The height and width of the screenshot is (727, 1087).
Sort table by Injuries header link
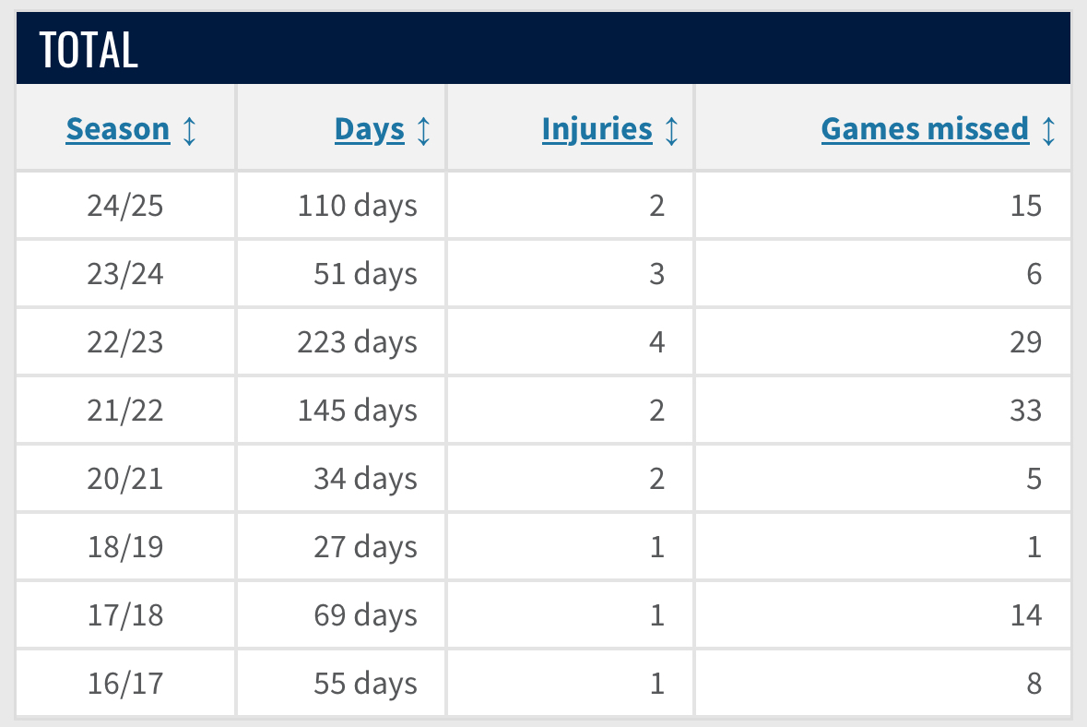[x=597, y=129]
